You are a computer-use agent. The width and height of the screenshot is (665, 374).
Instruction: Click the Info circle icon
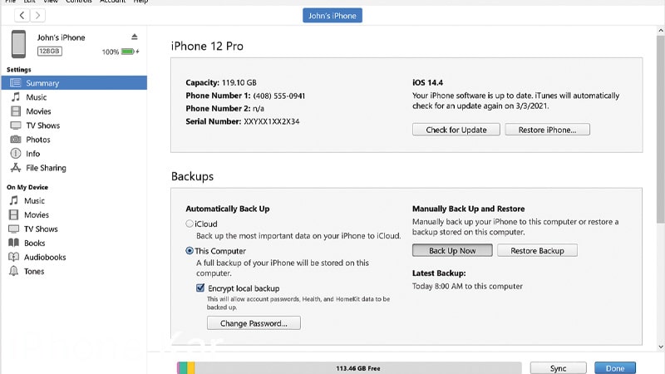(16, 154)
